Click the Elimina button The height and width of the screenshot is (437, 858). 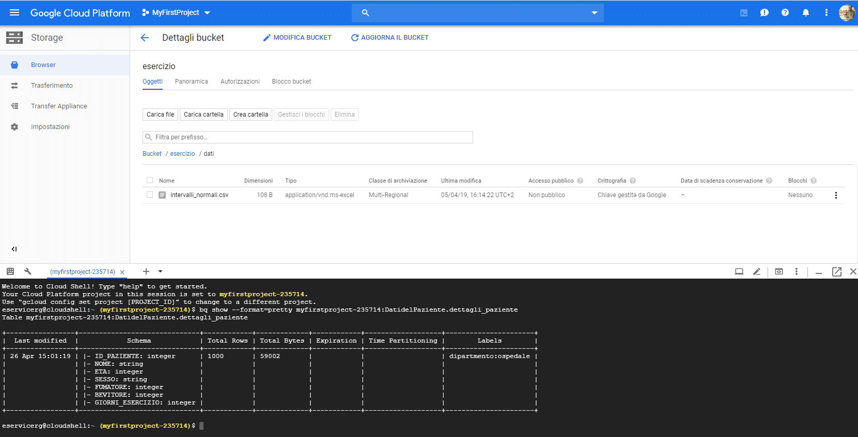click(345, 115)
